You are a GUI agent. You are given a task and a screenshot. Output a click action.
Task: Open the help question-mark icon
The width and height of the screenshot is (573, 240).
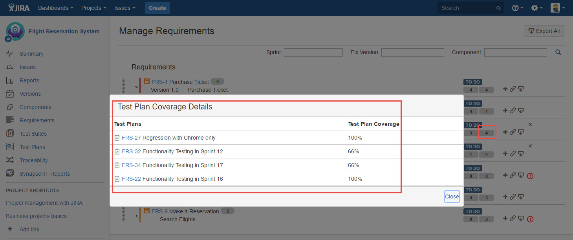coord(517,8)
